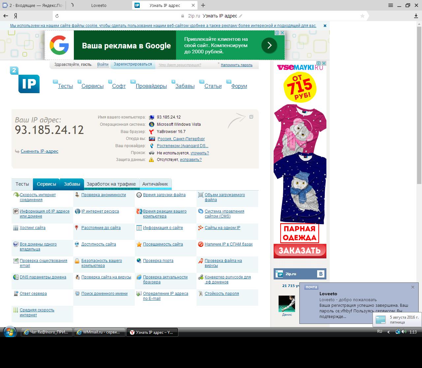Reload page with refresh icon
This screenshot has height=368, width=422.
click(57, 16)
